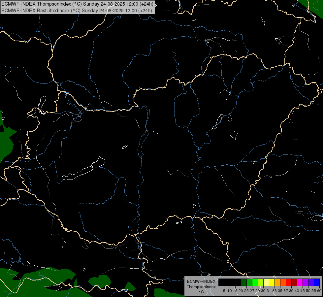This screenshot has height=297, width=323.
Task: Click the legend tick value 30
Action: coord(263,291)
